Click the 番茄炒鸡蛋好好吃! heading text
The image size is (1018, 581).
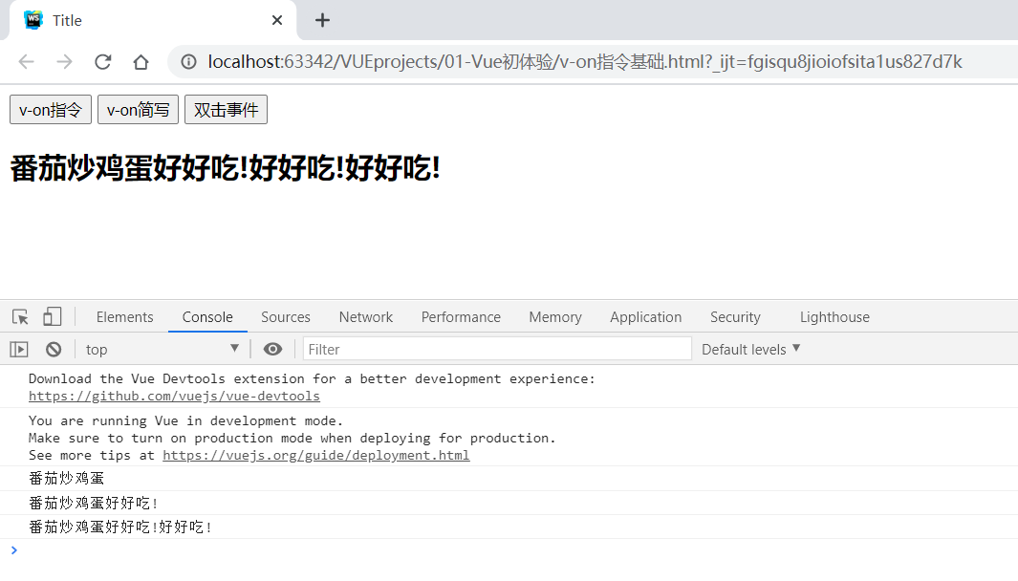(226, 169)
